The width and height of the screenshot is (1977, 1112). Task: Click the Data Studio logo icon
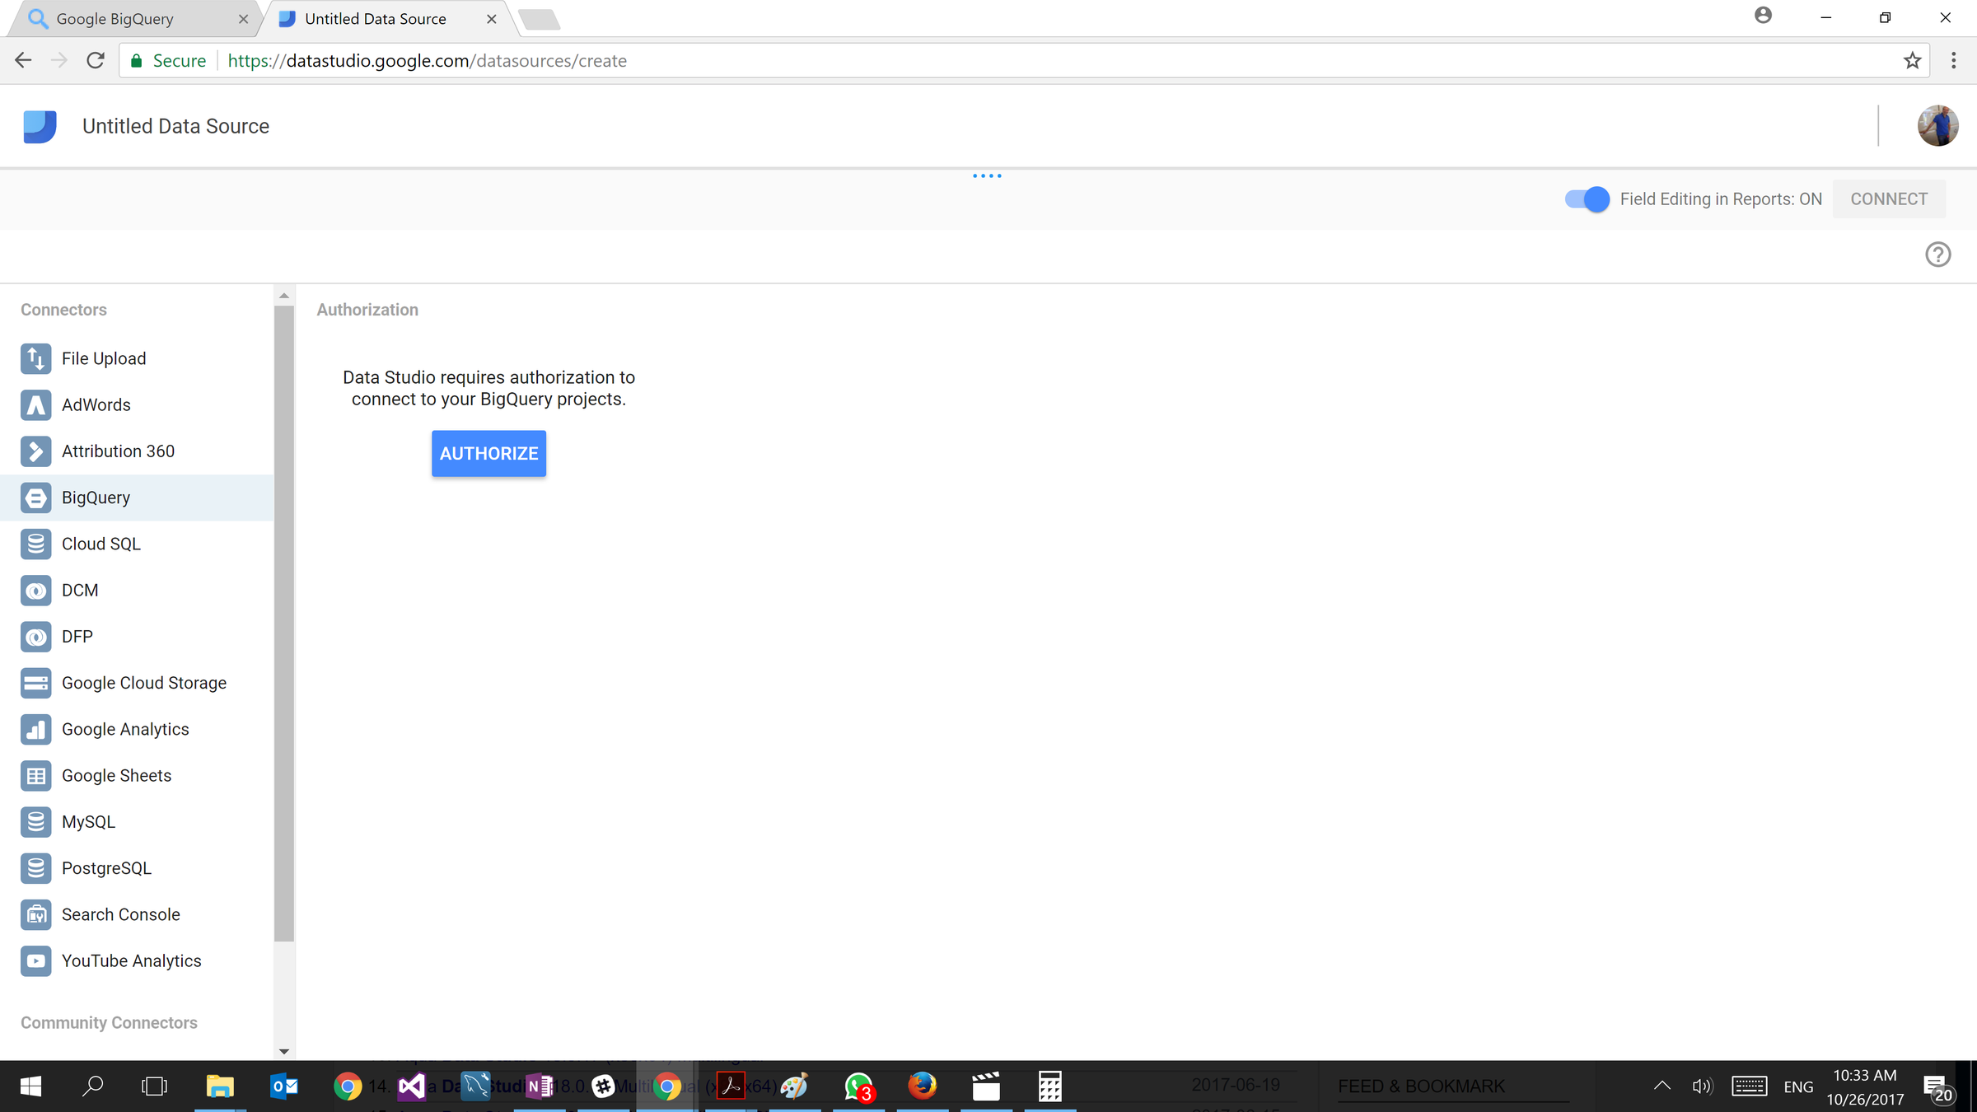pyautogui.click(x=40, y=126)
